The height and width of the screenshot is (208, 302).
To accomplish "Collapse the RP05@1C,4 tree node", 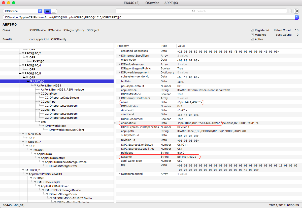I will [23, 65].
